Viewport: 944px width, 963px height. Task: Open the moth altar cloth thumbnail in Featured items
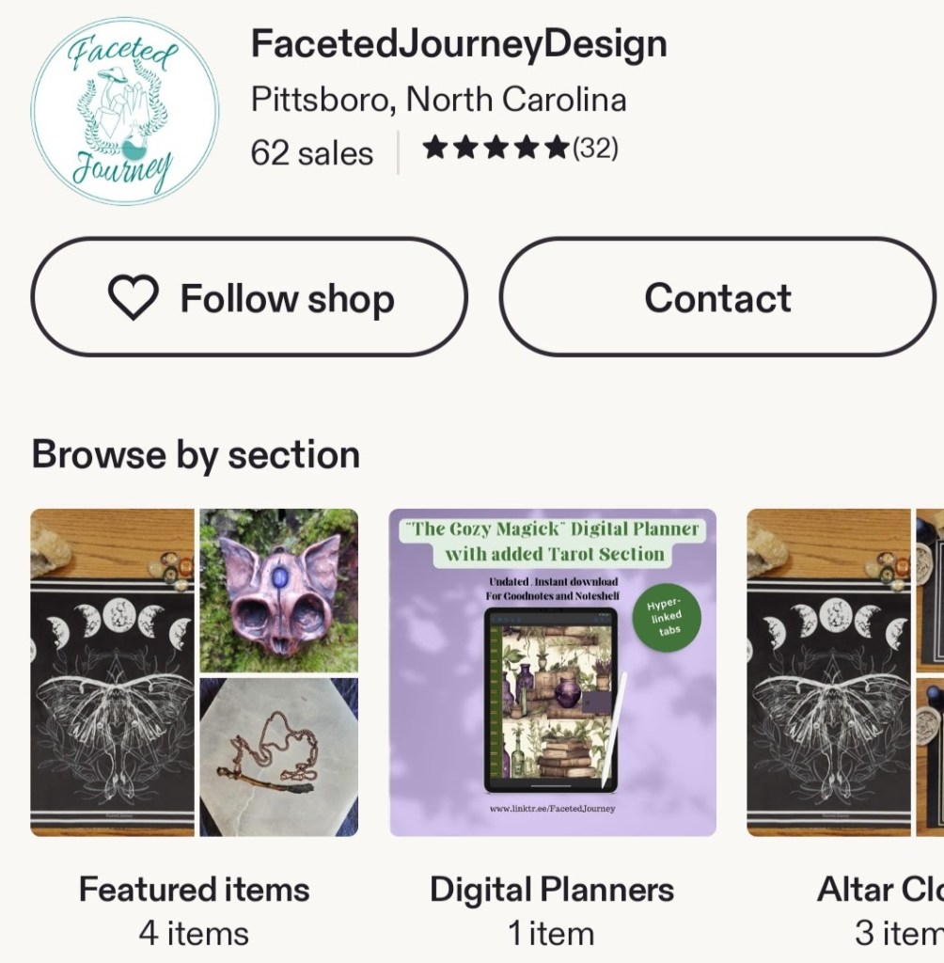(x=112, y=672)
